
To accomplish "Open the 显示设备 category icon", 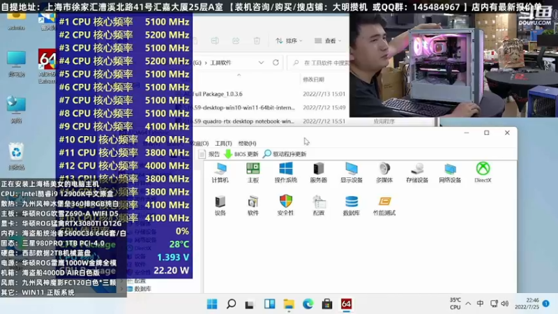I will click(x=352, y=172).
